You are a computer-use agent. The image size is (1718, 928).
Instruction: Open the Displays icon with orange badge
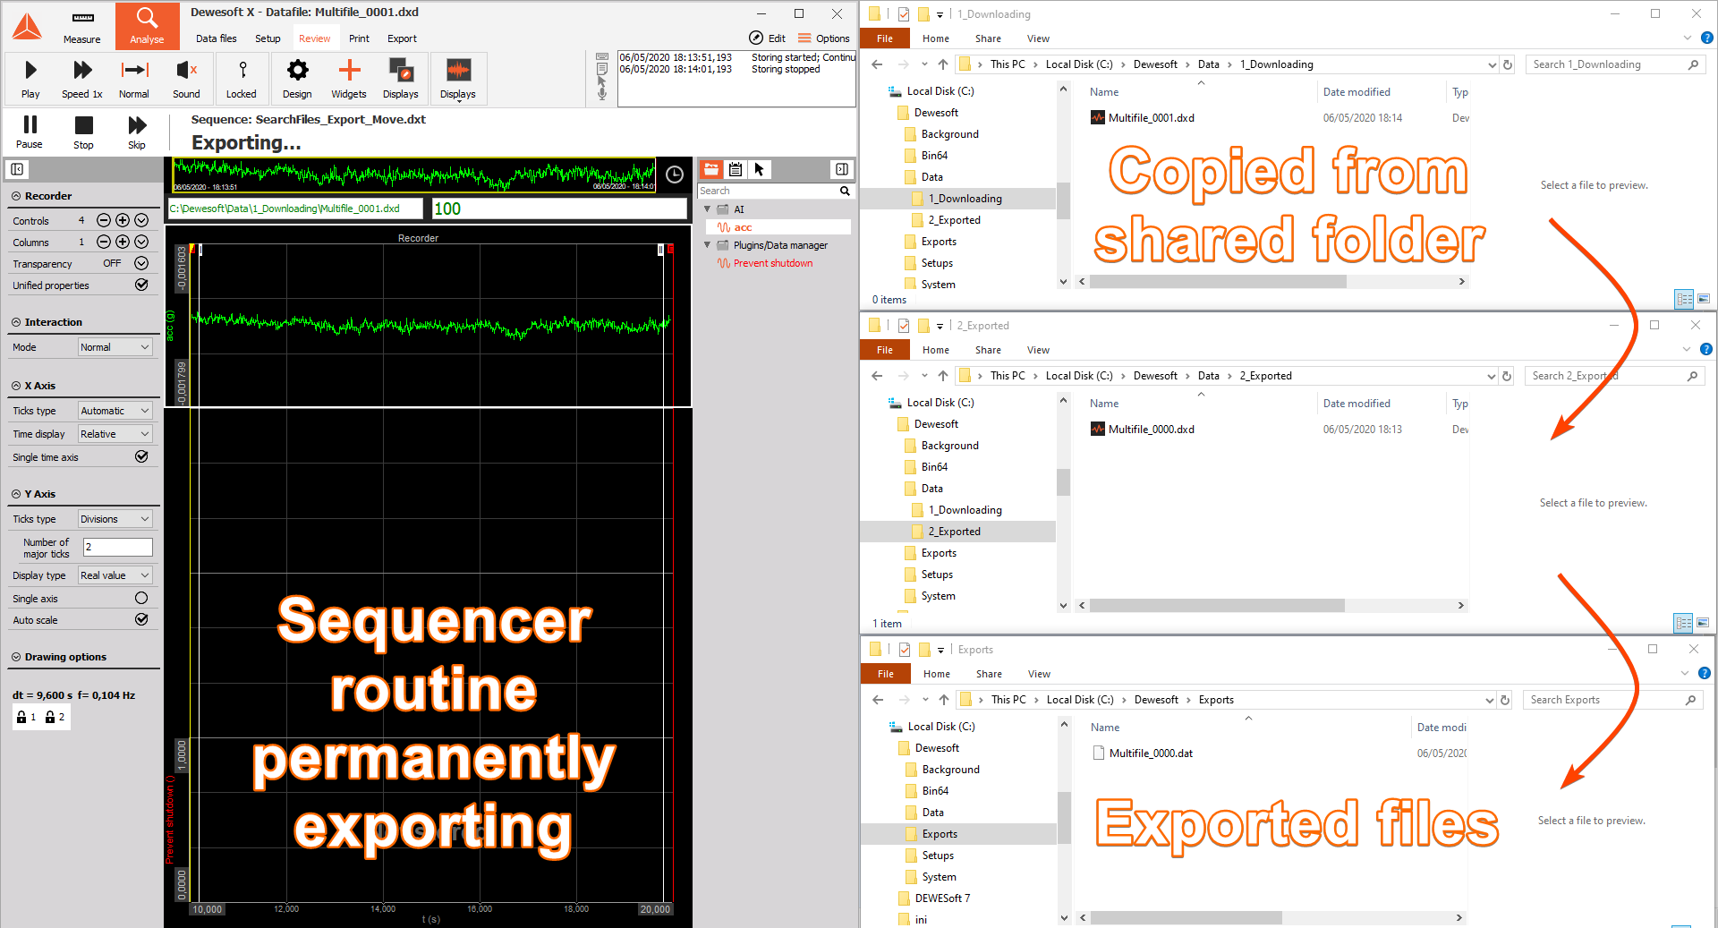400,78
